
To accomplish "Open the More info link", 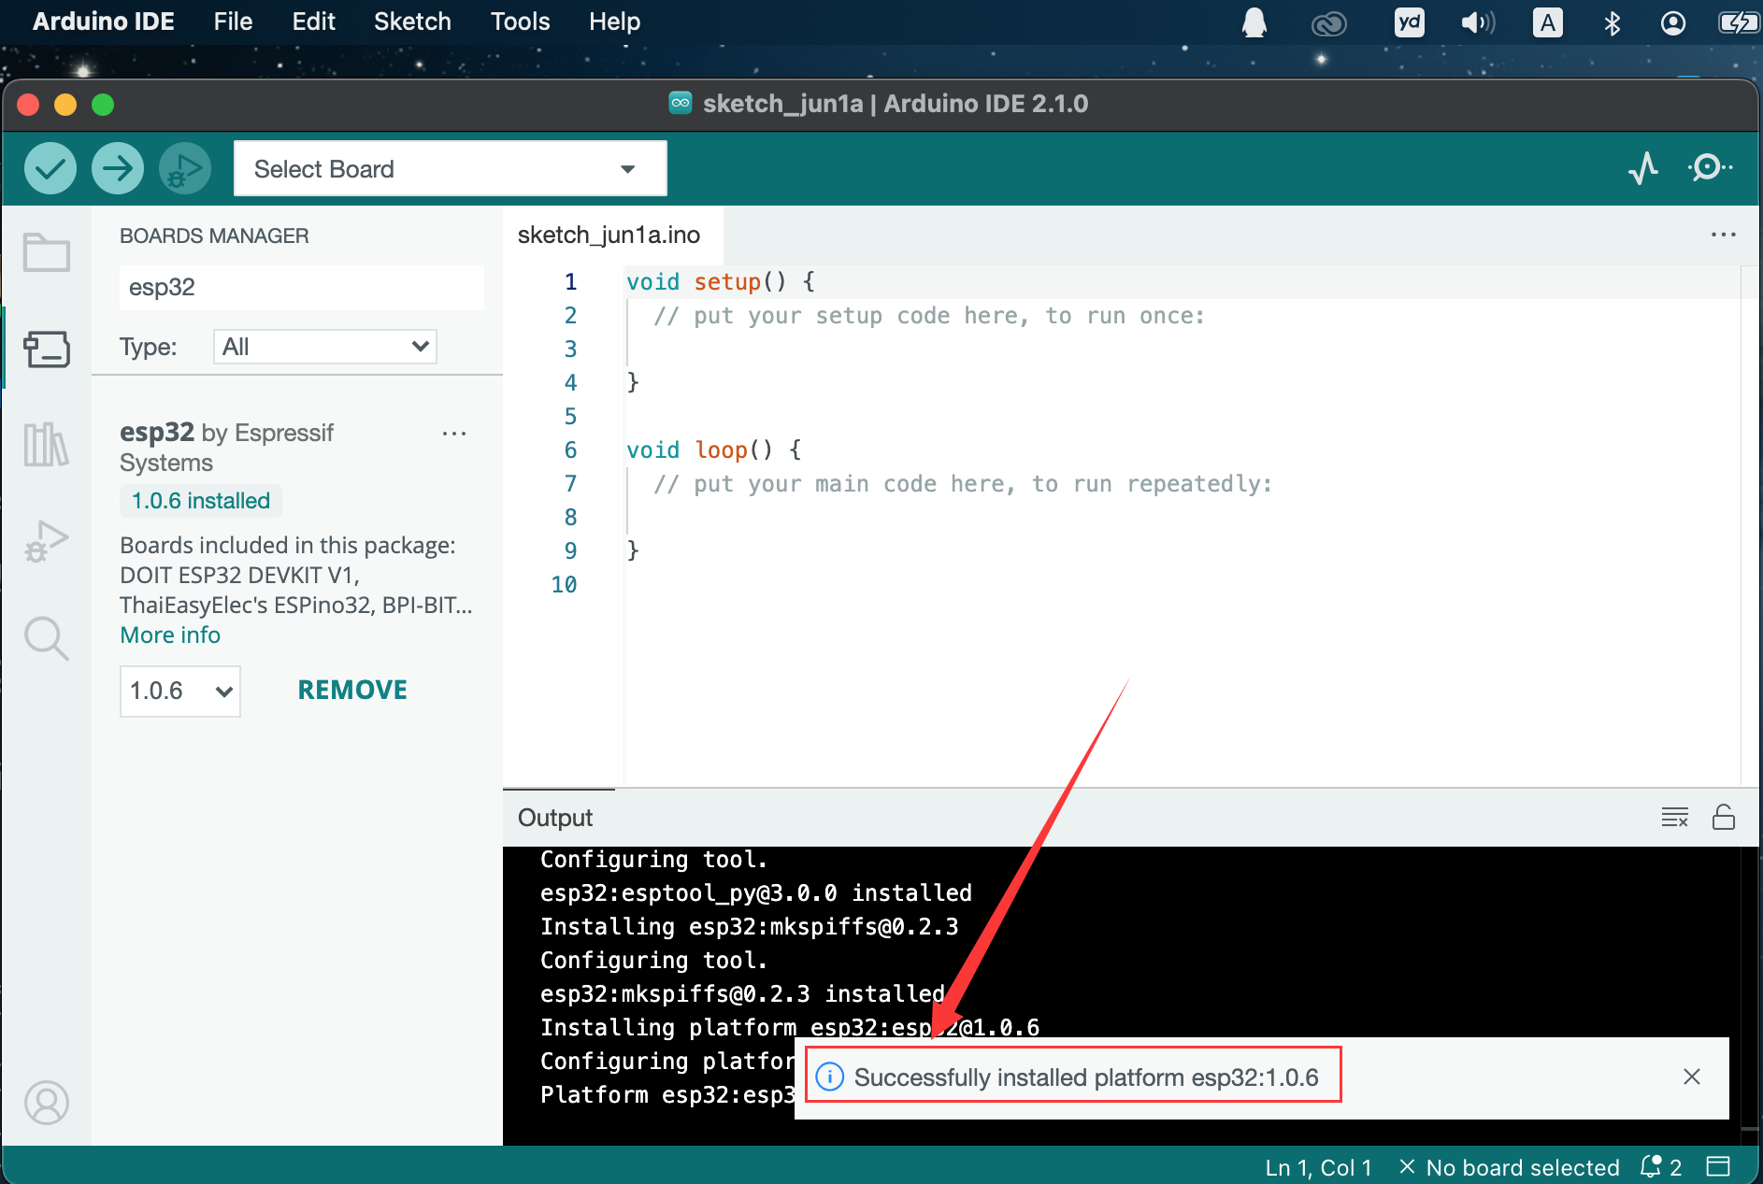I will 170,635.
